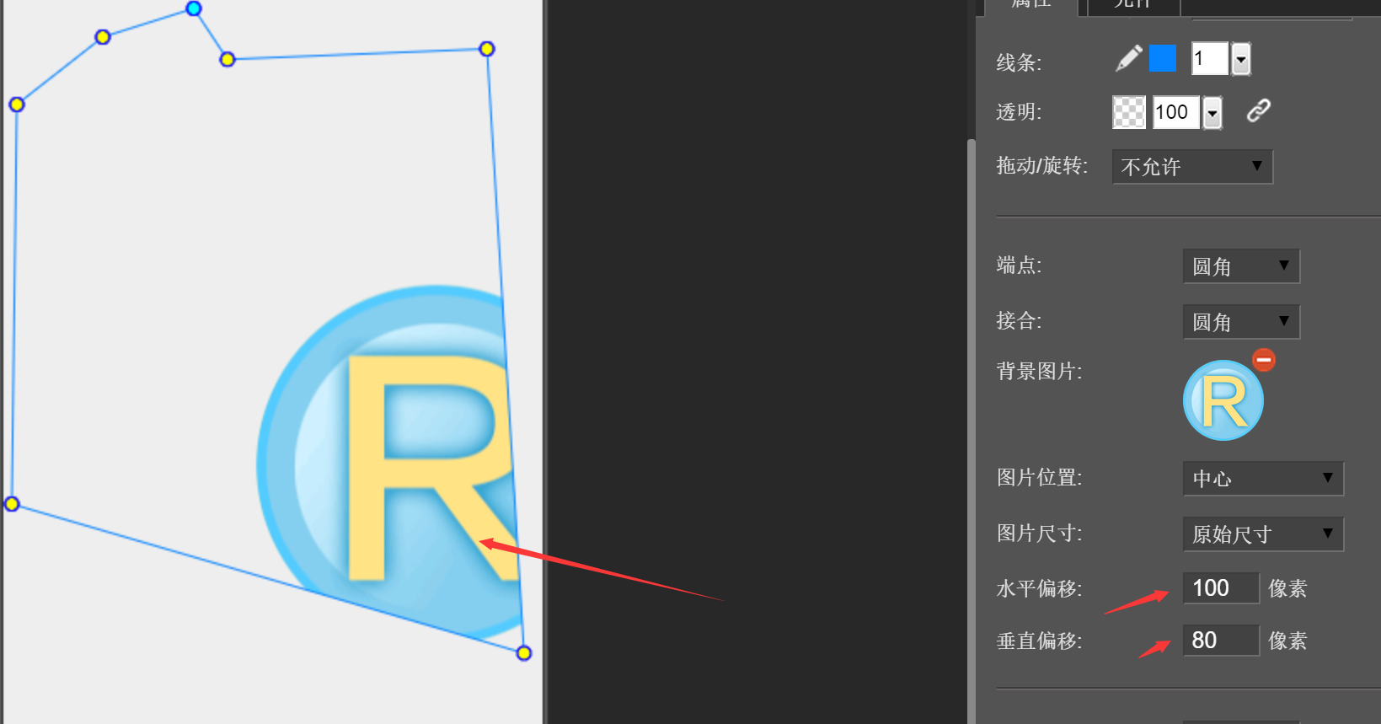The width and height of the screenshot is (1381, 724).
Task: Click the properties panel vertical scrollbar
Action: pos(971,421)
